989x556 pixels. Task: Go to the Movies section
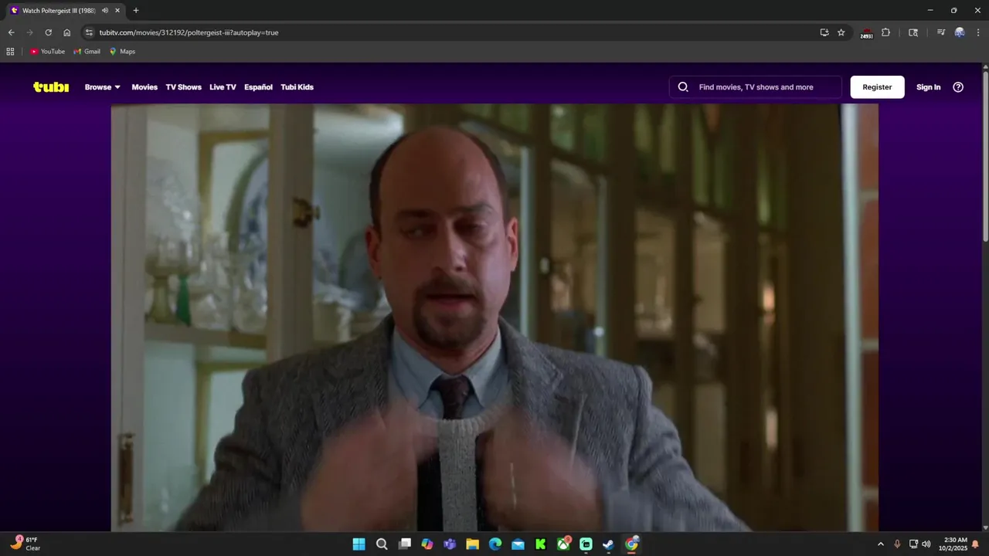pos(144,87)
